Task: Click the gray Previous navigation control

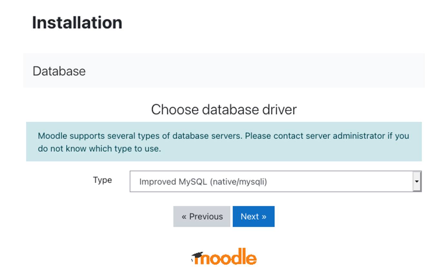Action: point(201,216)
